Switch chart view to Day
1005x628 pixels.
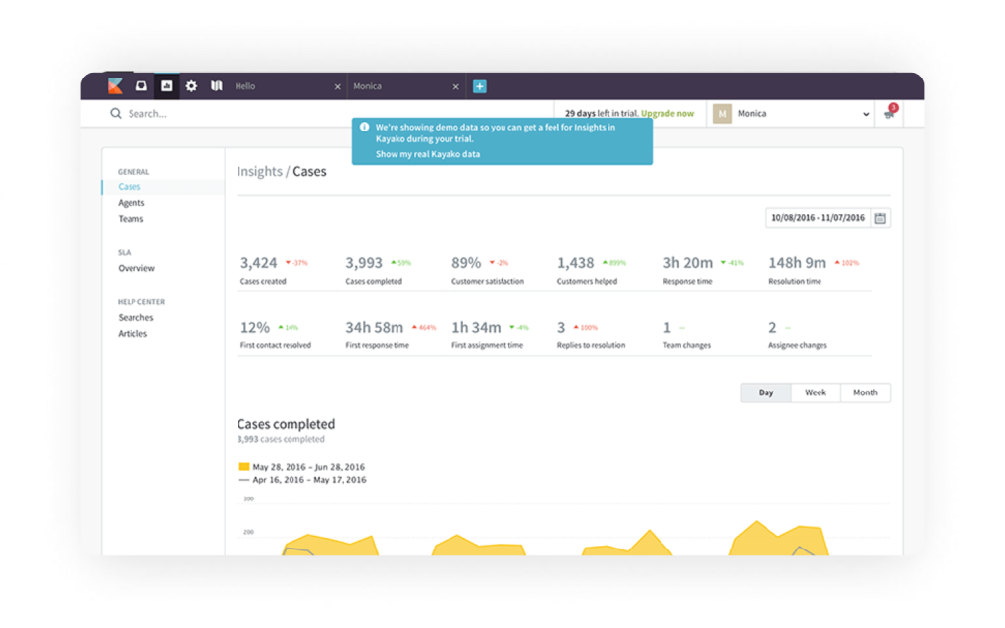click(765, 392)
